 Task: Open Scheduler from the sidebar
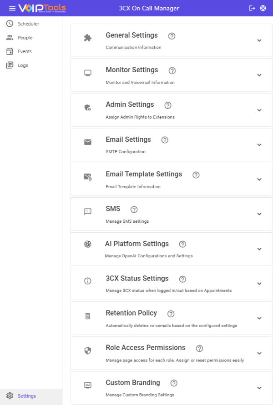28,24
